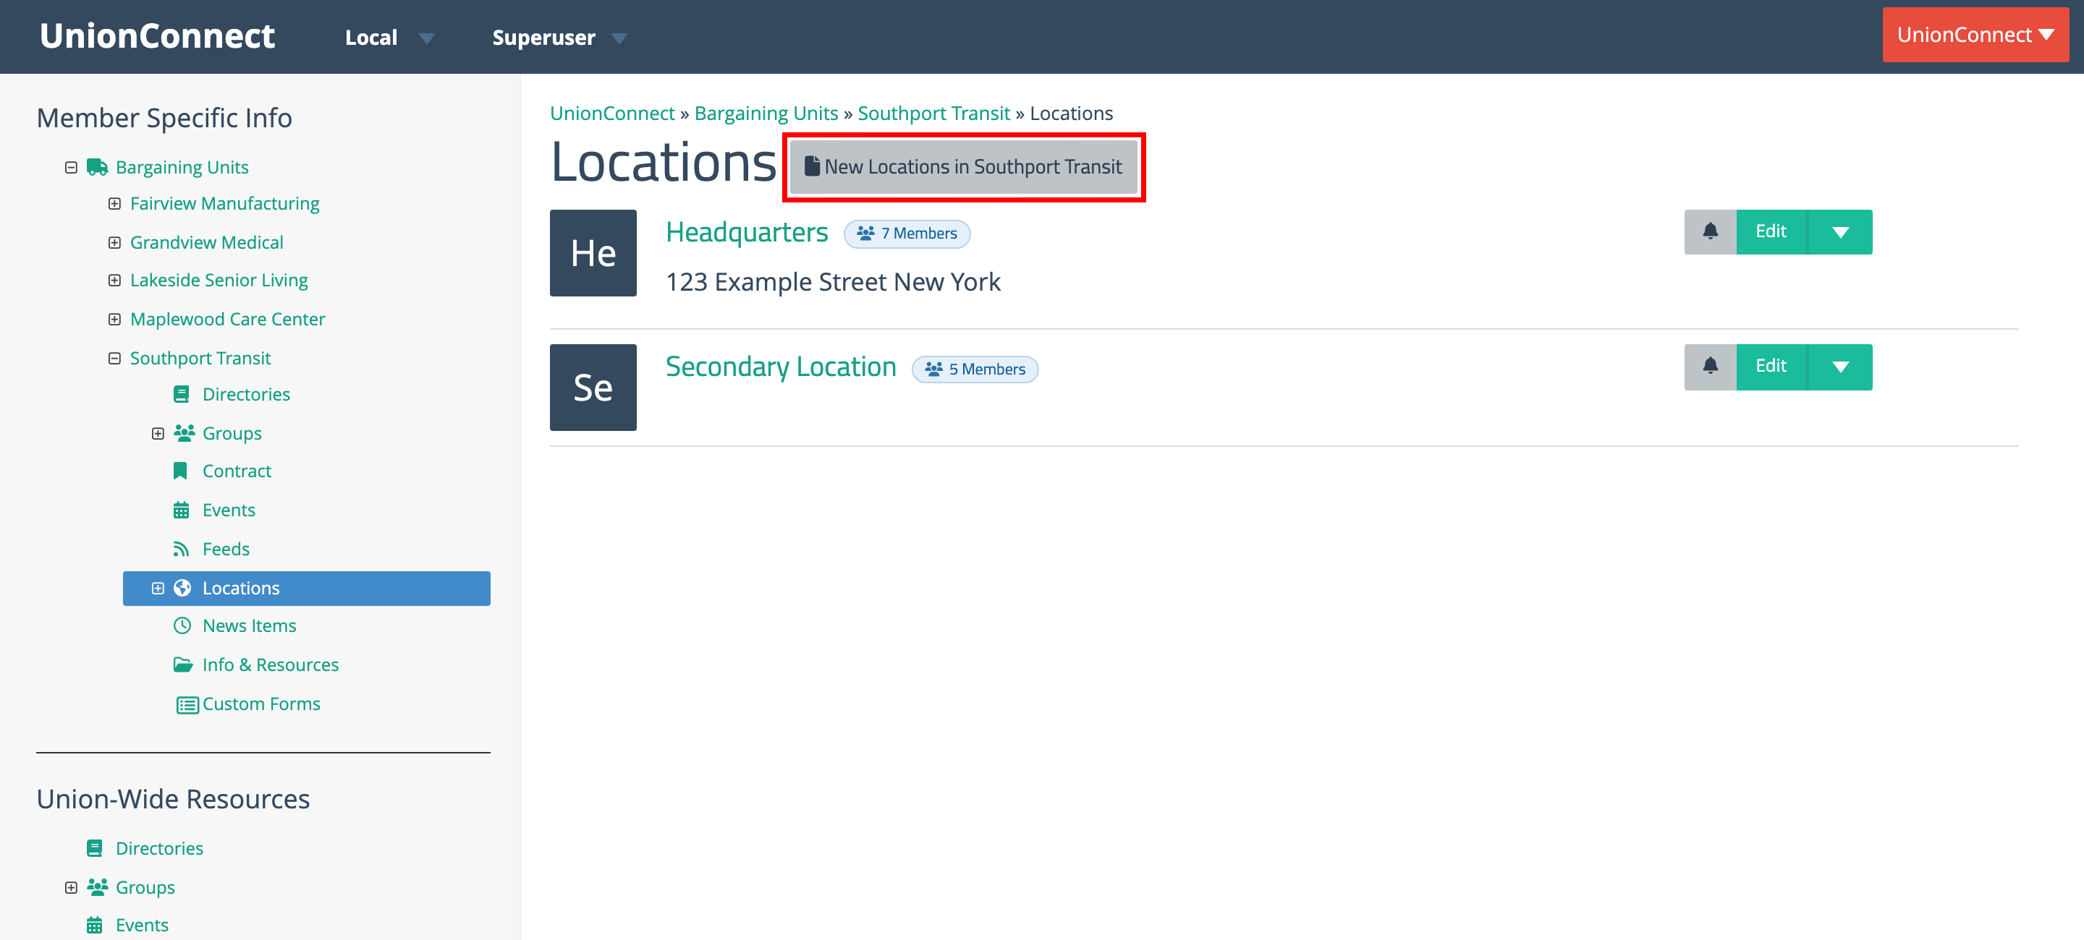The image size is (2084, 940).
Task: Open the Edit dropdown arrow for Headquarters
Action: pos(1840,232)
